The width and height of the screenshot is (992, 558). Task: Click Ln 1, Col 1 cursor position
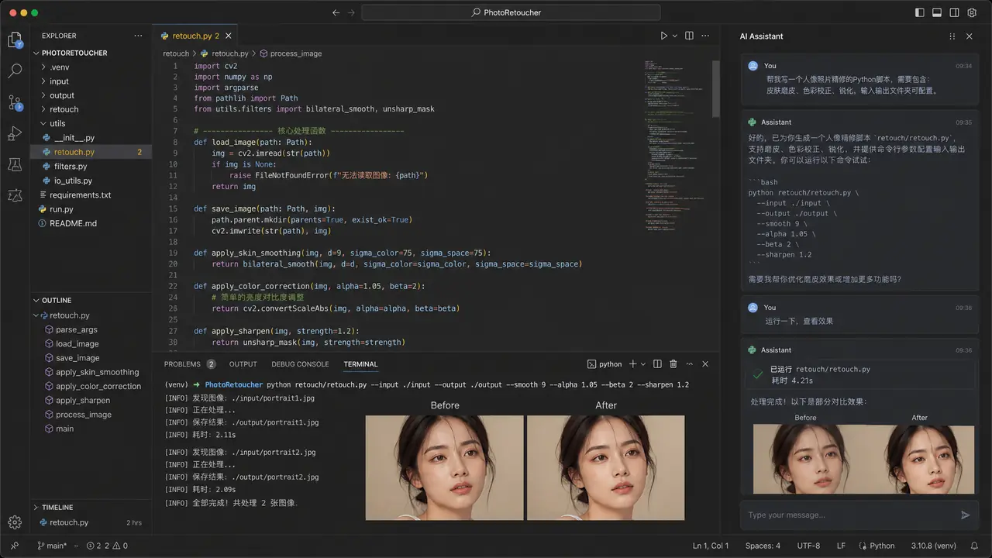[x=711, y=546]
